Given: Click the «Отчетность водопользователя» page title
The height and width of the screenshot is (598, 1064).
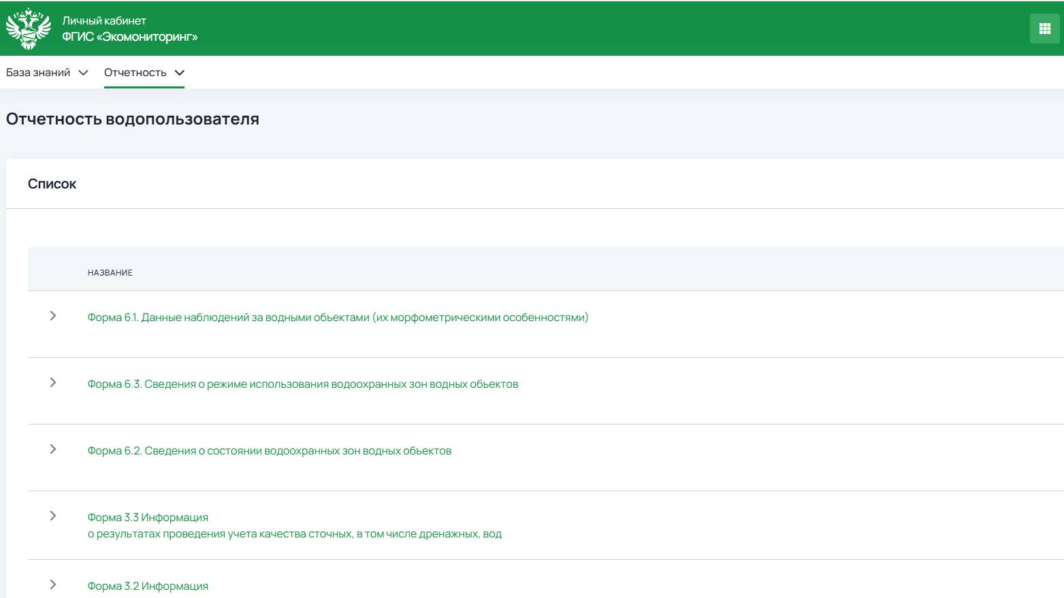Looking at the screenshot, I should (133, 119).
